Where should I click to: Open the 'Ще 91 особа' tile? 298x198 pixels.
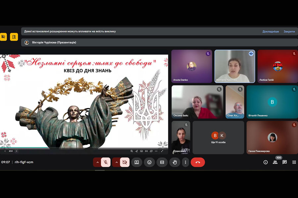(218, 138)
